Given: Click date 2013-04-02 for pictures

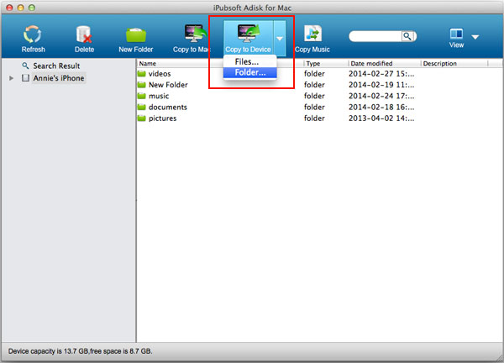Looking at the screenshot, I should point(381,118).
